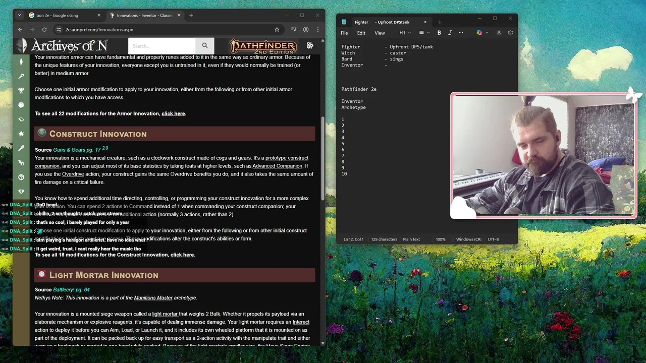The image size is (646, 363).
Task: Click the wand icon in Archives sidebar
Action: pyautogui.click(x=21, y=76)
